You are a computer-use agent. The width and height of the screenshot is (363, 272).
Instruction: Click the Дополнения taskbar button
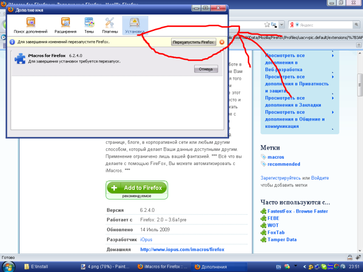coord(219,267)
